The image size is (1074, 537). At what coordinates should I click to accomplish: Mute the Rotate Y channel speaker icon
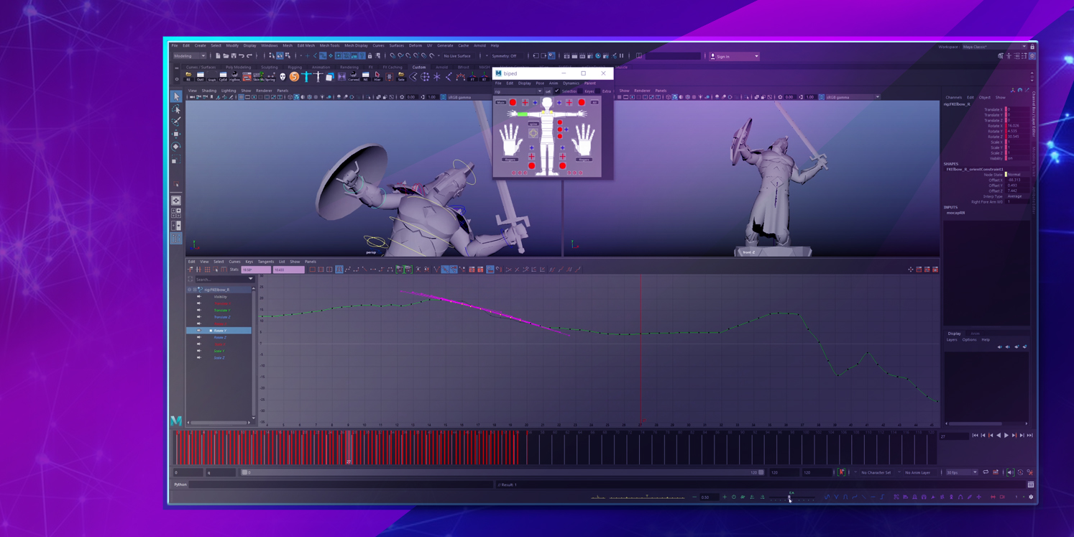(x=199, y=331)
